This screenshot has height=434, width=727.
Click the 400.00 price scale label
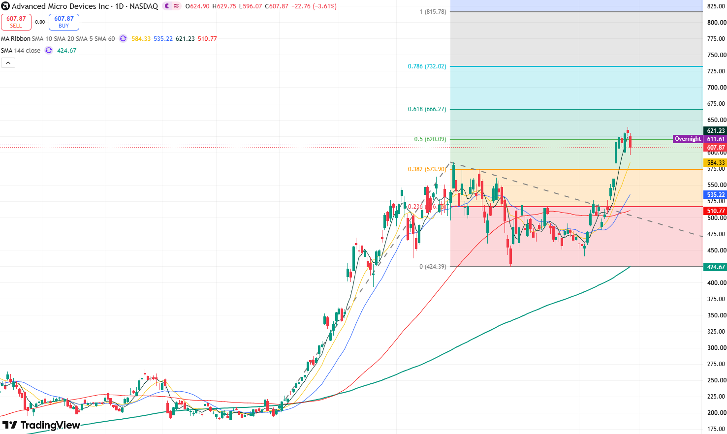[x=717, y=283]
